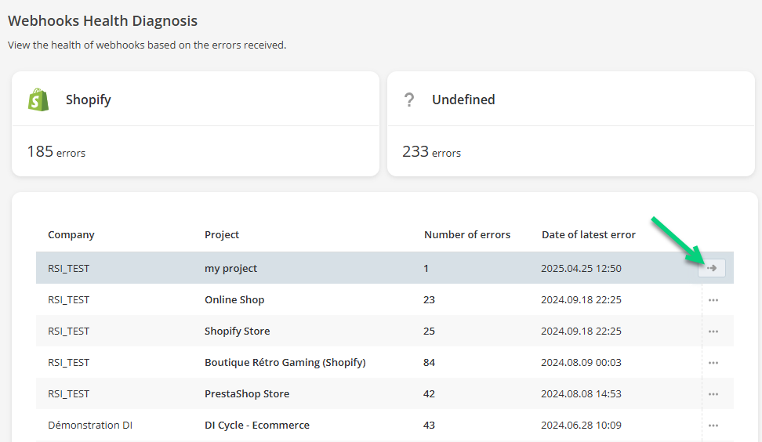Select the Shopify Store project cell
Viewport: 762px width, 442px height.
[238, 331]
